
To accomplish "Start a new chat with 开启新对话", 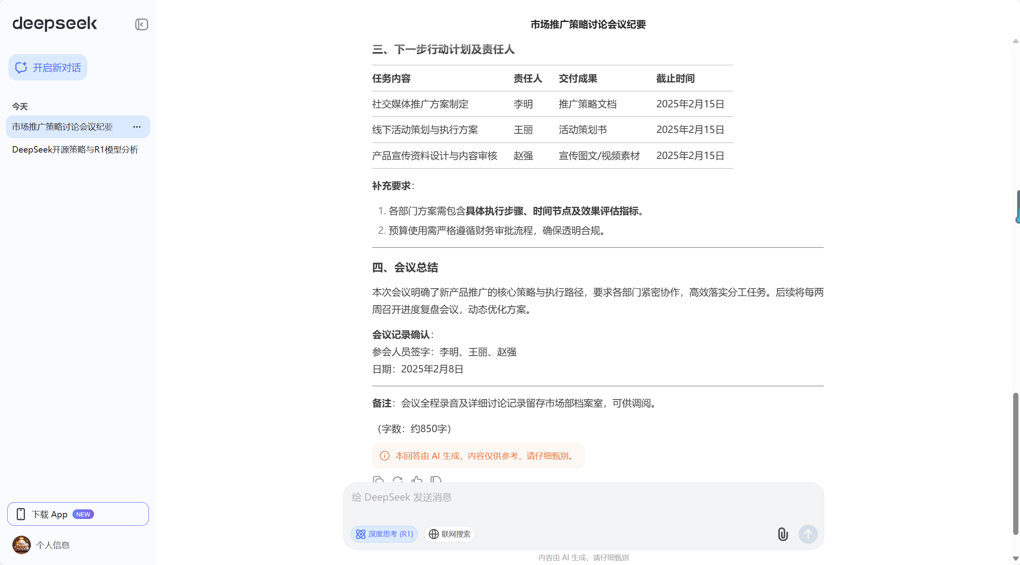I will click(x=47, y=67).
